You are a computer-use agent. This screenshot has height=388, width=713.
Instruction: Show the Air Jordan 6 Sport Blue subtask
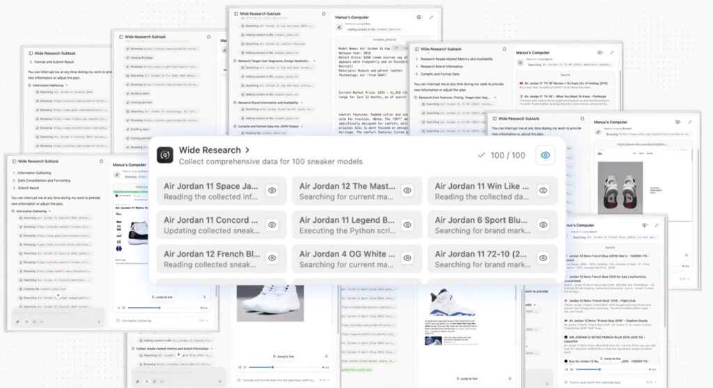[543, 225]
